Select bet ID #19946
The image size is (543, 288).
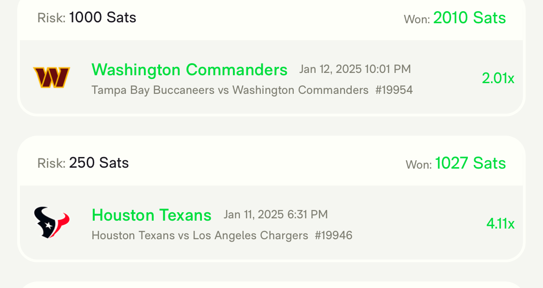[334, 236]
